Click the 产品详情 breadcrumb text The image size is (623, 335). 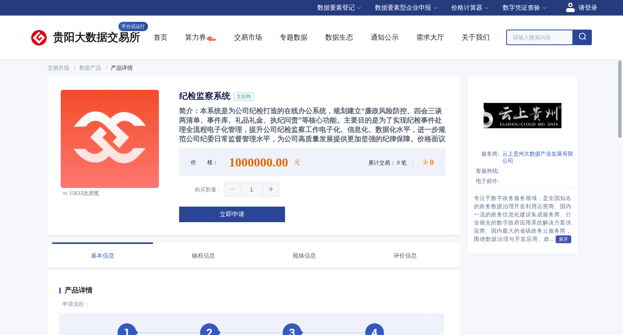(121, 68)
